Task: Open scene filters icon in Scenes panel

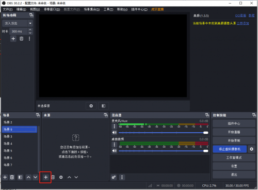Action: pos(20,177)
